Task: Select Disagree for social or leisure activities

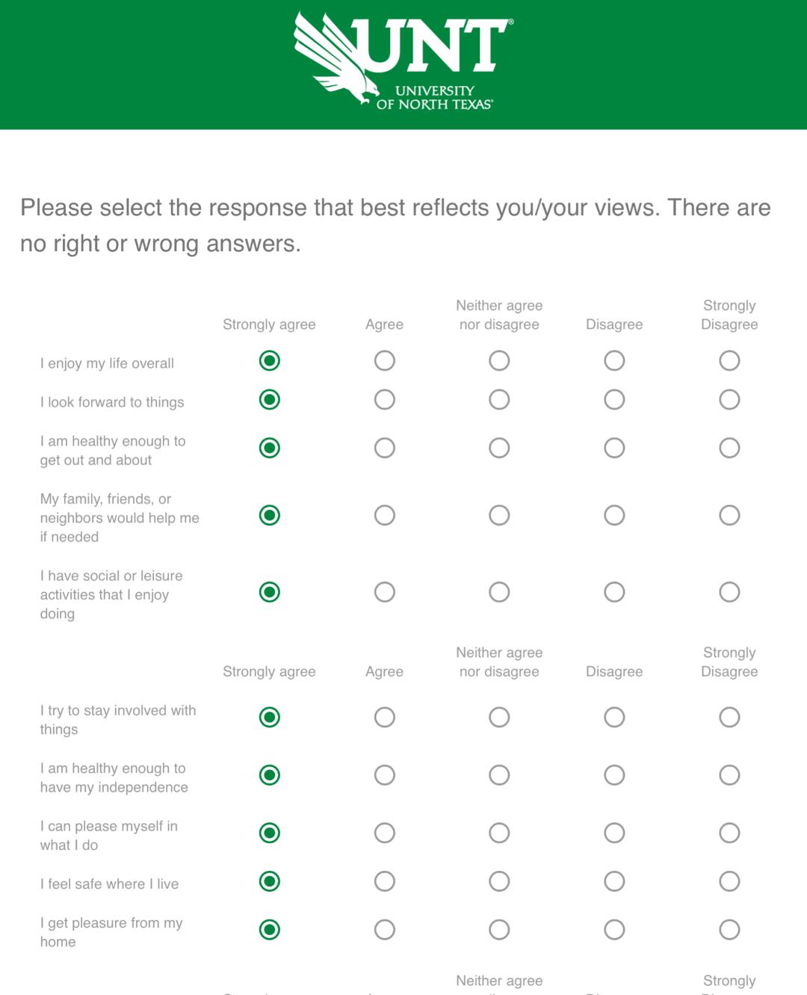Action: pyautogui.click(x=614, y=592)
